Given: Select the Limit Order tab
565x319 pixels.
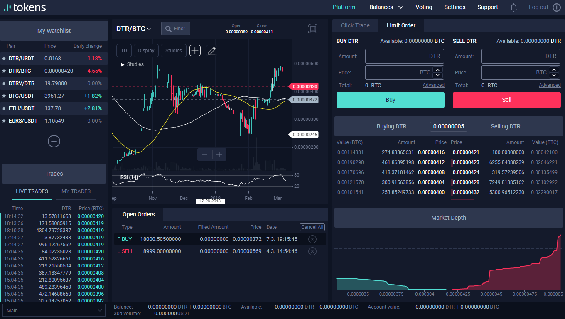Looking at the screenshot, I should pos(401,25).
